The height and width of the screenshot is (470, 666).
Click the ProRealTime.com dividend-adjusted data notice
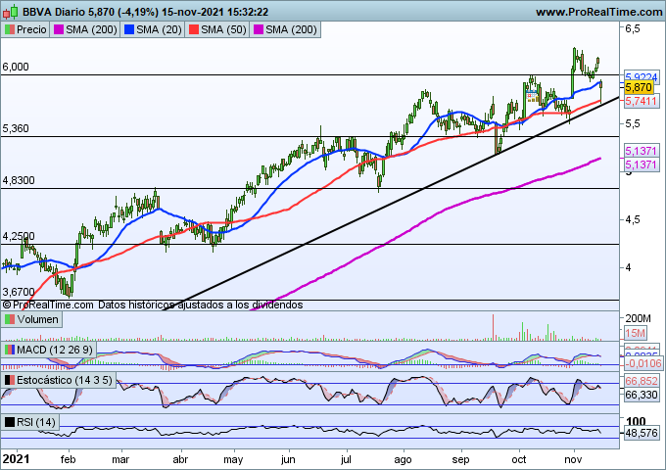click(x=153, y=305)
